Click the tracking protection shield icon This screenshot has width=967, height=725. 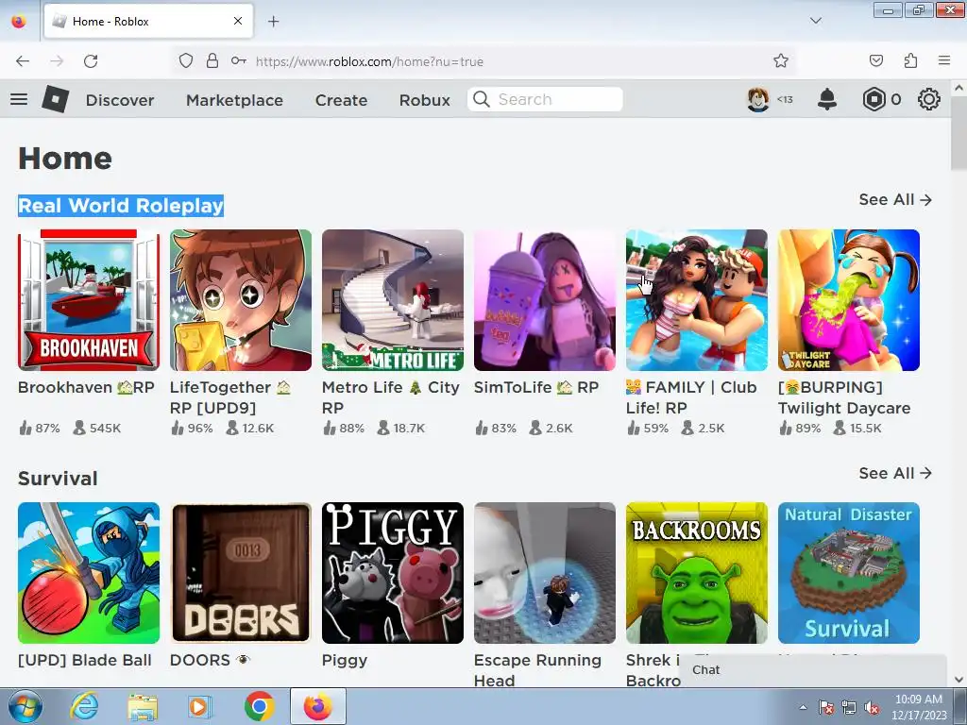(x=186, y=61)
